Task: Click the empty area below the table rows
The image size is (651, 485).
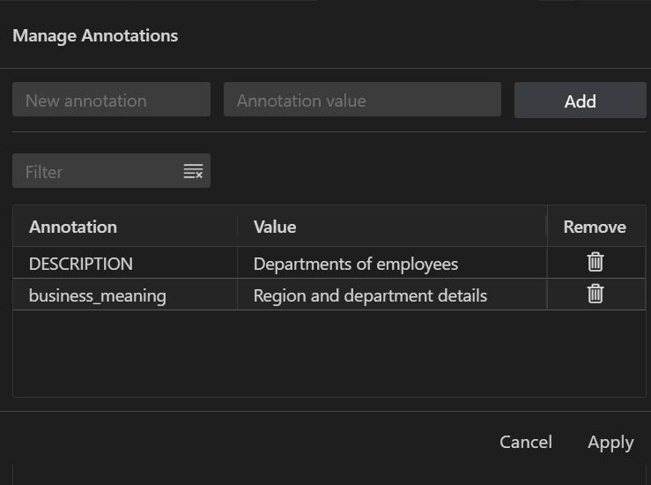Action: coord(329,353)
